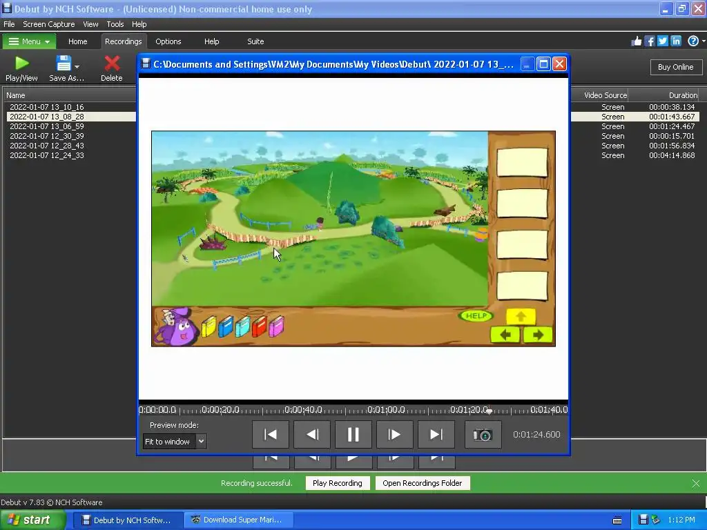The height and width of the screenshot is (530, 707).
Task: Click the Debut tray icon
Action: 643,520
